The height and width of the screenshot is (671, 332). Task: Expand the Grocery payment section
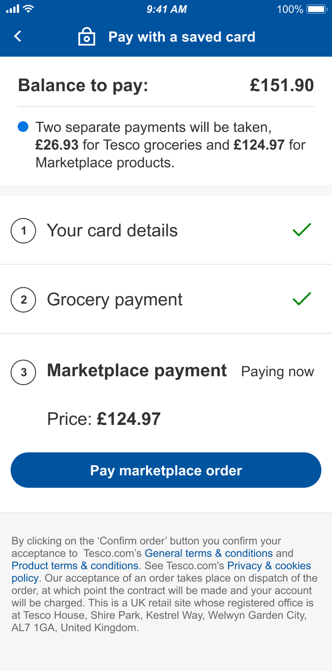tap(115, 300)
